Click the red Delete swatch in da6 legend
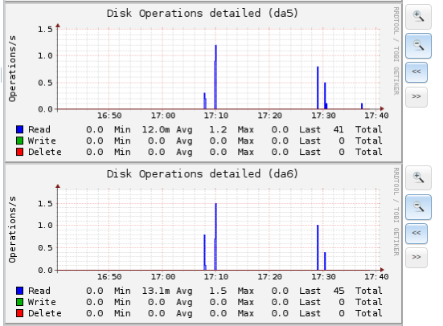 [20, 313]
